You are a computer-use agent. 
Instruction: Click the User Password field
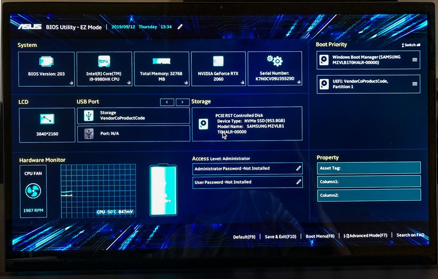pos(247,182)
